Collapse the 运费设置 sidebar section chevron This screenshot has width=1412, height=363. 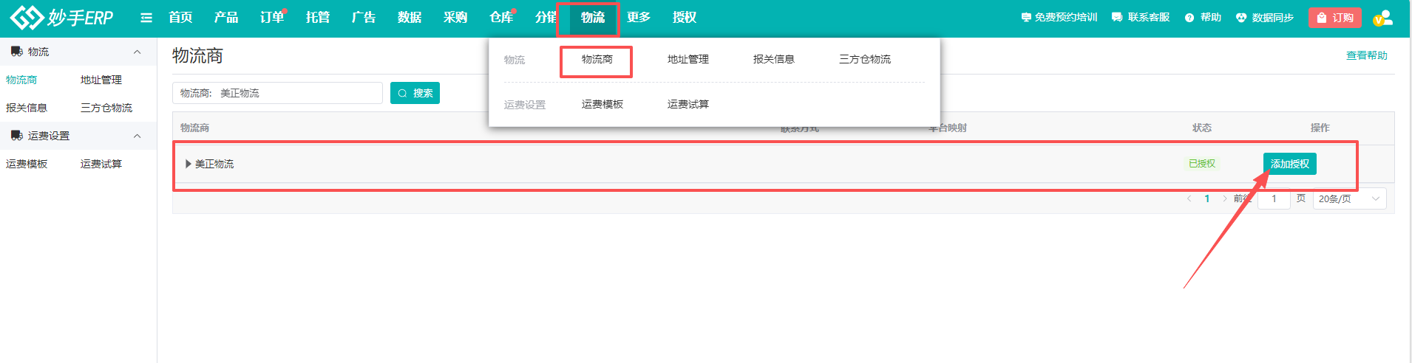tap(137, 136)
